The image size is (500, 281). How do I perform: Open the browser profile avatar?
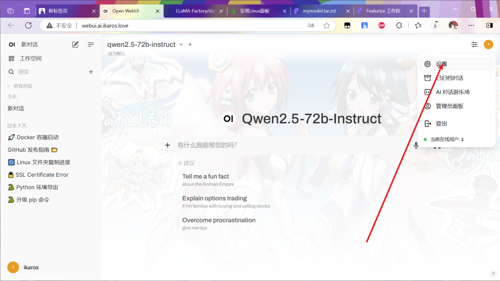pyautogui.click(x=453, y=25)
